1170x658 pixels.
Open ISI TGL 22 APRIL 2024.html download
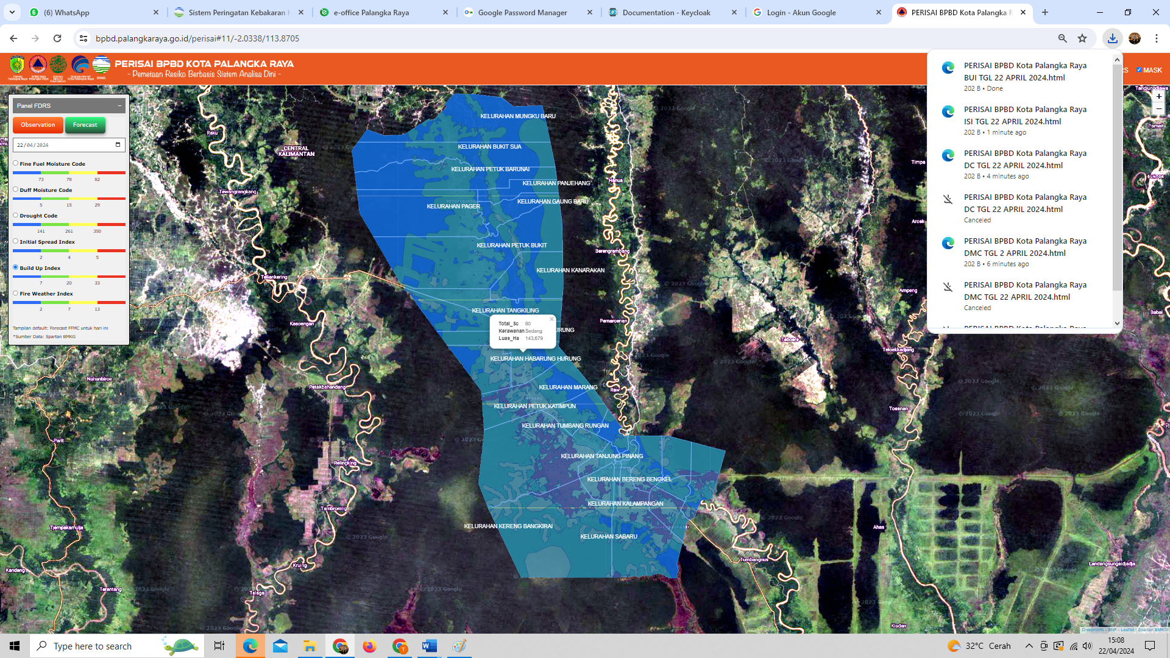1025,115
